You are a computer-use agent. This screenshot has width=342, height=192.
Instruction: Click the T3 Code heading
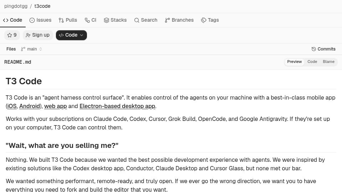(24, 81)
